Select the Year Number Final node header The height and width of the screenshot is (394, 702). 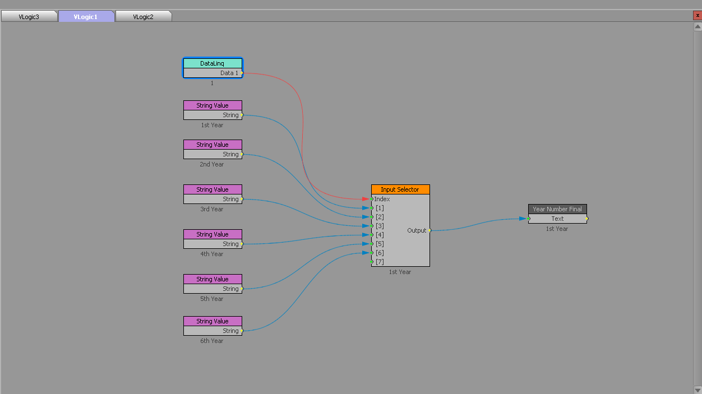[557, 208]
